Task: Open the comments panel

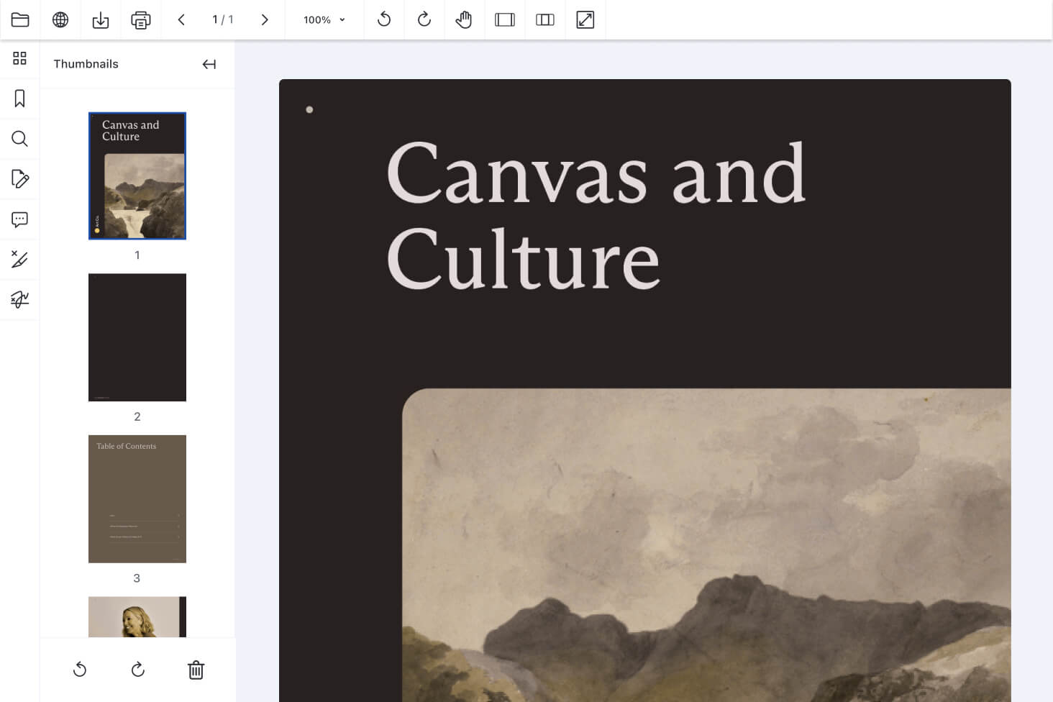Action: 19,219
